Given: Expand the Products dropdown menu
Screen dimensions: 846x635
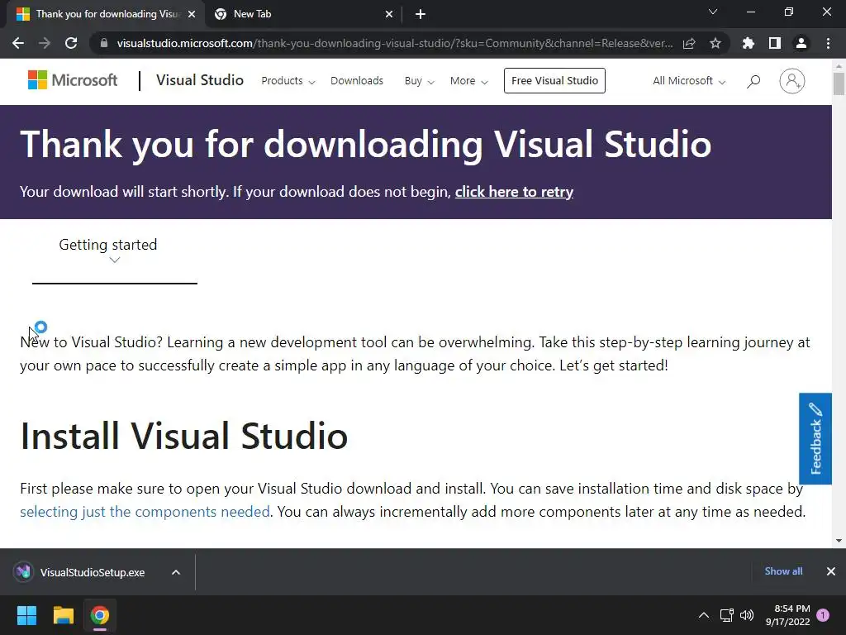Looking at the screenshot, I should [288, 81].
